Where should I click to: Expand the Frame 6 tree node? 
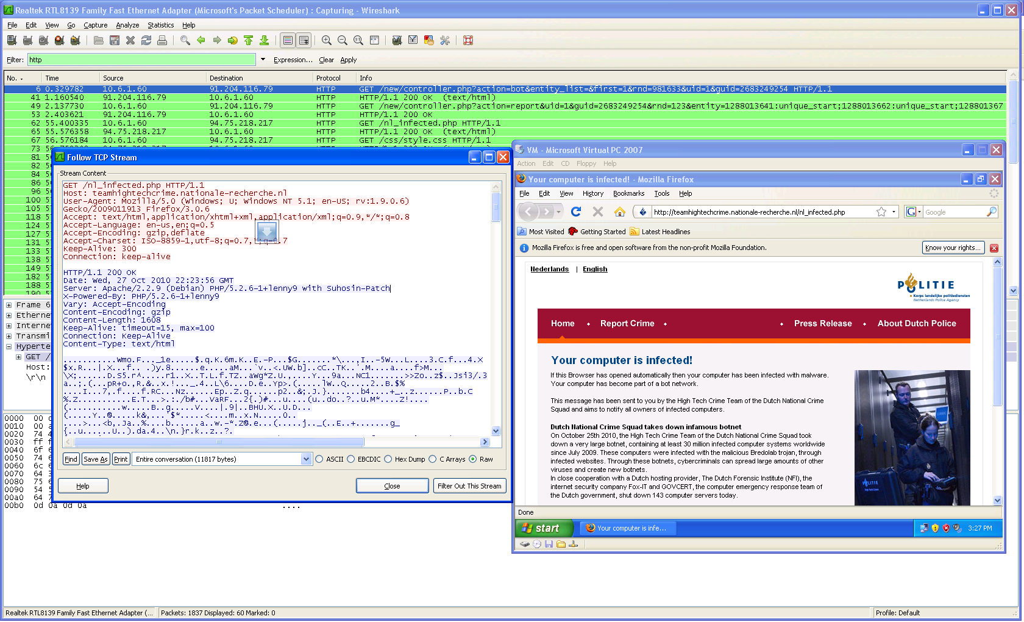pos(9,305)
